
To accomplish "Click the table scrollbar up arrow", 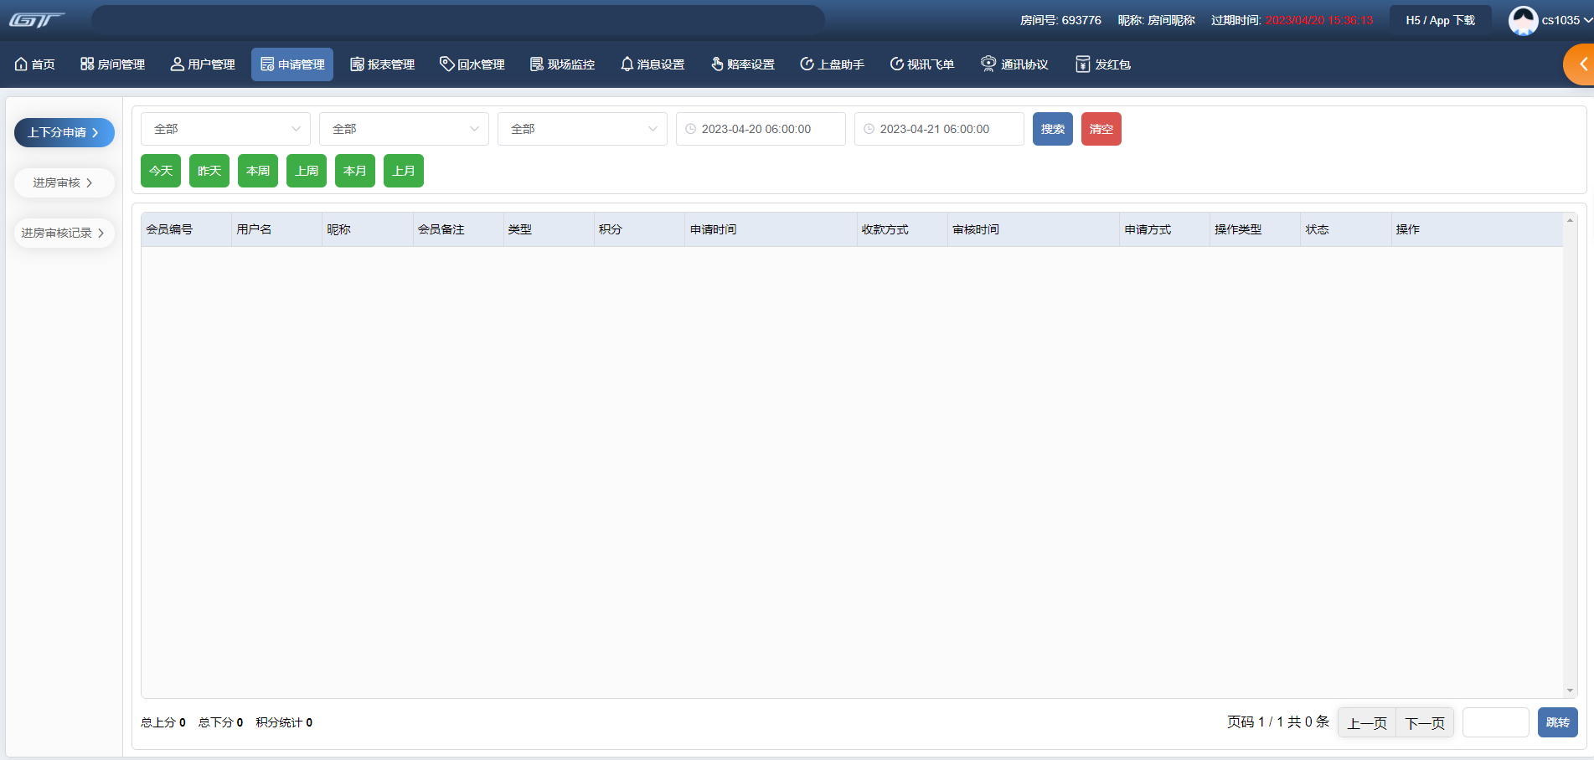I will tap(1570, 220).
